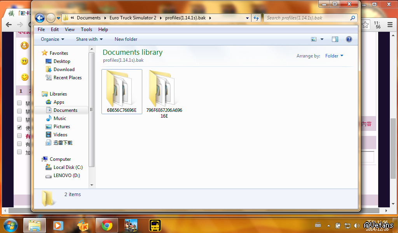Select folder 6B656C76696E
The image size is (398, 233).
122,92
